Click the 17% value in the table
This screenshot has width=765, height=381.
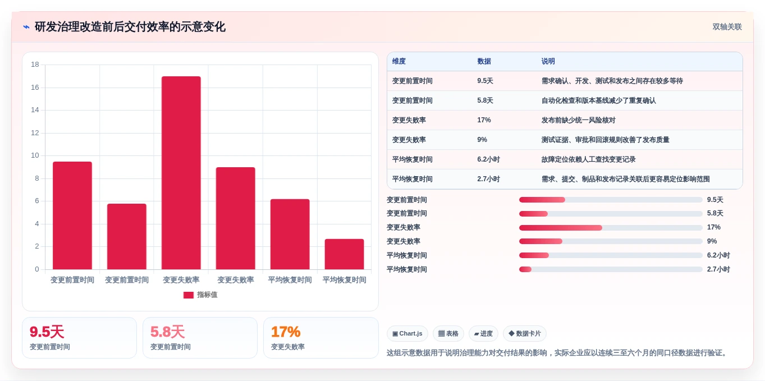point(484,121)
